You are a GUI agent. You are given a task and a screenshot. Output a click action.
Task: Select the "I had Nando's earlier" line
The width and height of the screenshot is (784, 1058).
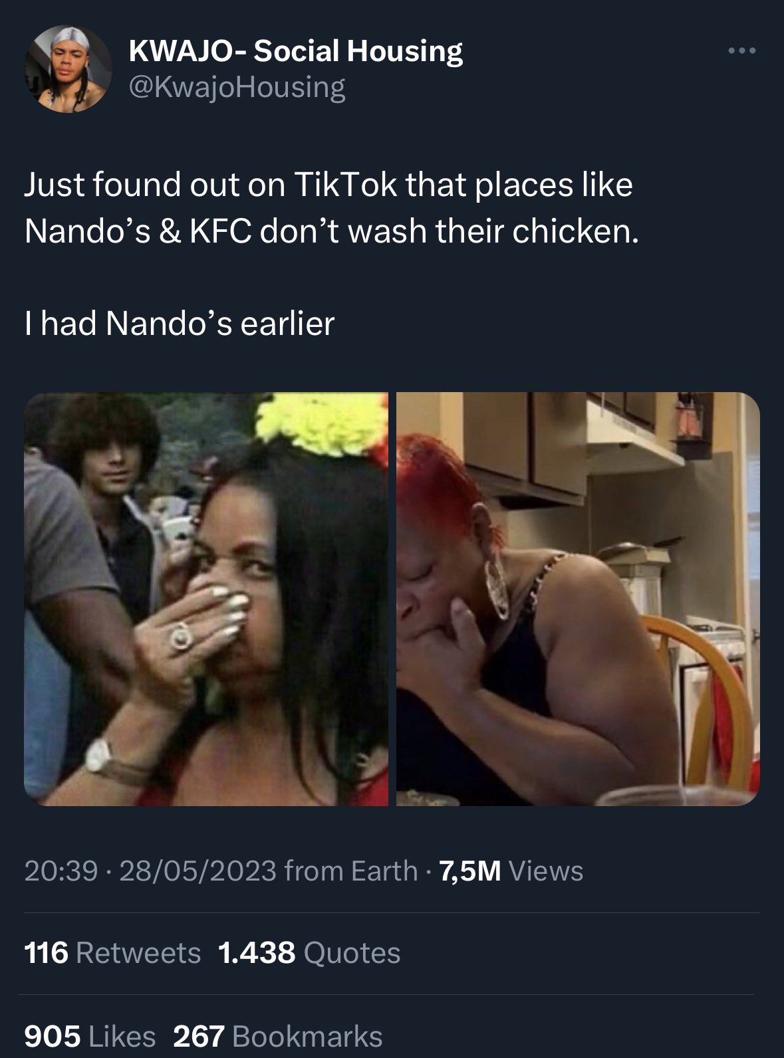tap(180, 324)
